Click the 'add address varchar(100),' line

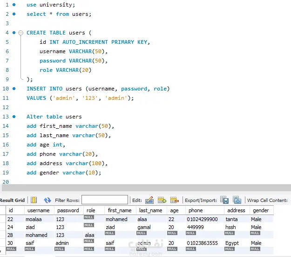(x=67, y=163)
